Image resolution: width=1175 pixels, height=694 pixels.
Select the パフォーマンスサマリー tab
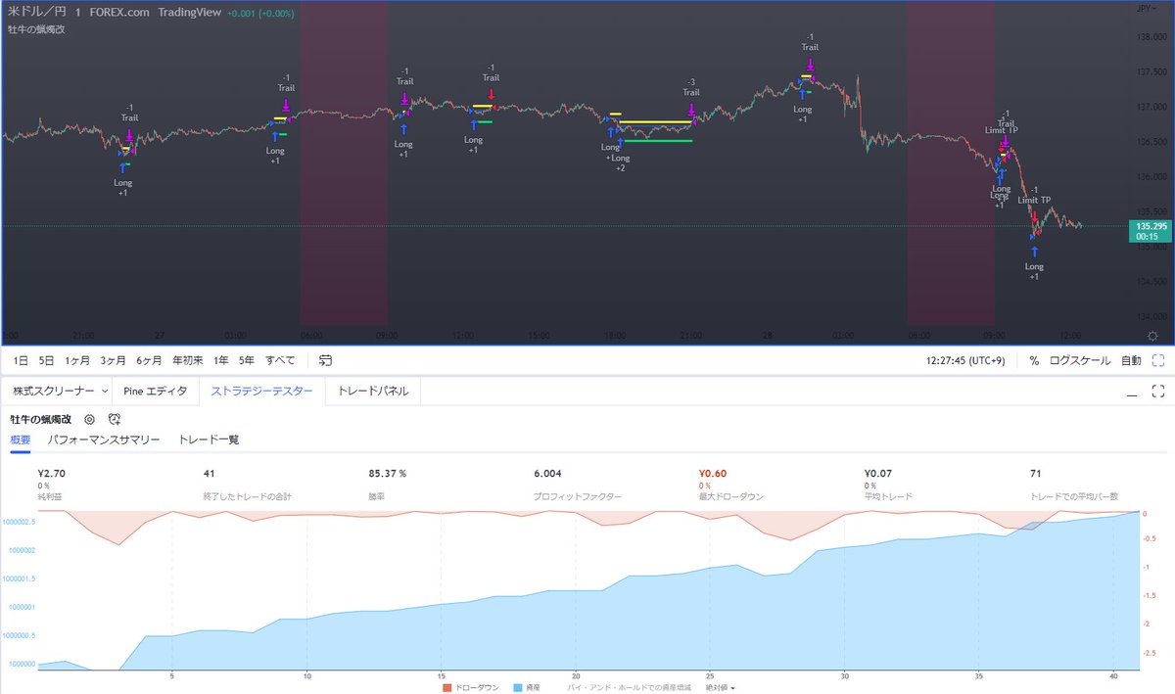(x=104, y=440)
